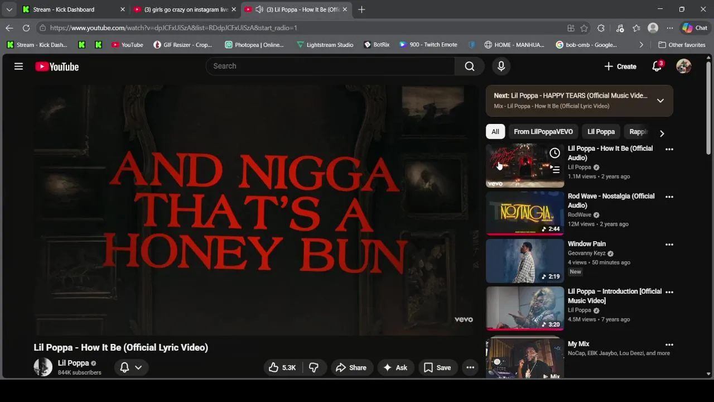This screenshot has width=714, height=402.
Task: Open the tab search dropdown at far left
Action: click(9, 9)
